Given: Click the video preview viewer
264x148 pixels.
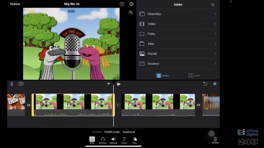Looking at the screenshot, I should 71,44.
